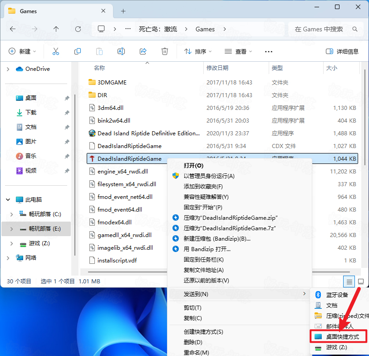The image size is (369, 356).
Task: Click the OneDrive cloud icon
Action: [x=20, y=69]
